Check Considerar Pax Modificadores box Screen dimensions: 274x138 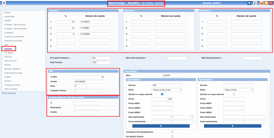point(172,132)
